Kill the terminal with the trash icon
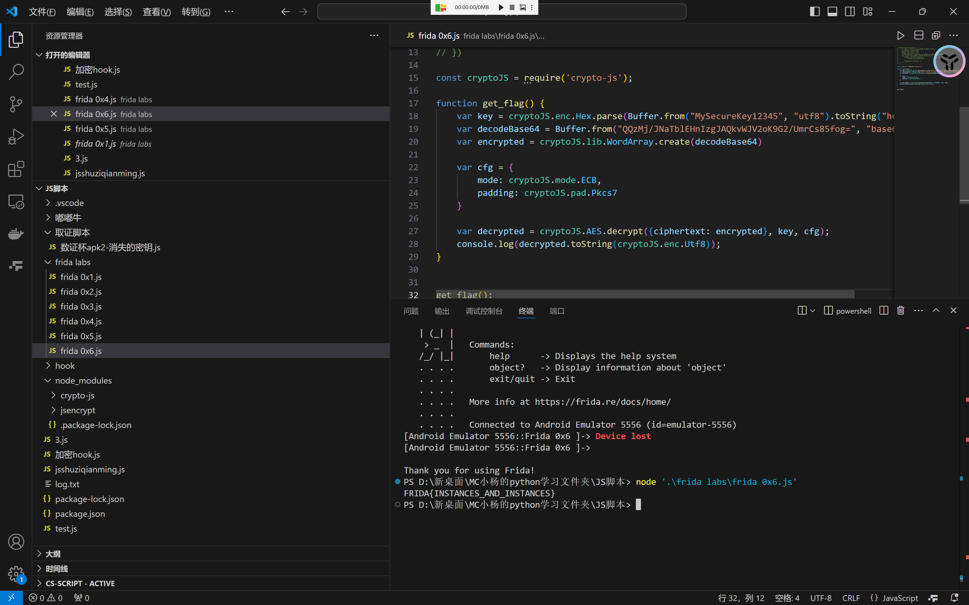 901,311
